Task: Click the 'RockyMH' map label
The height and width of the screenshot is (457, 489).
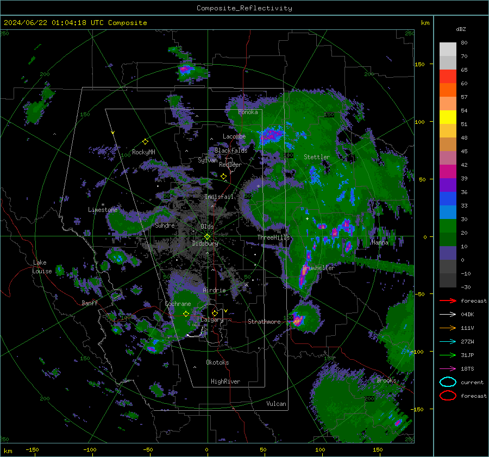Action: point(143,152)
